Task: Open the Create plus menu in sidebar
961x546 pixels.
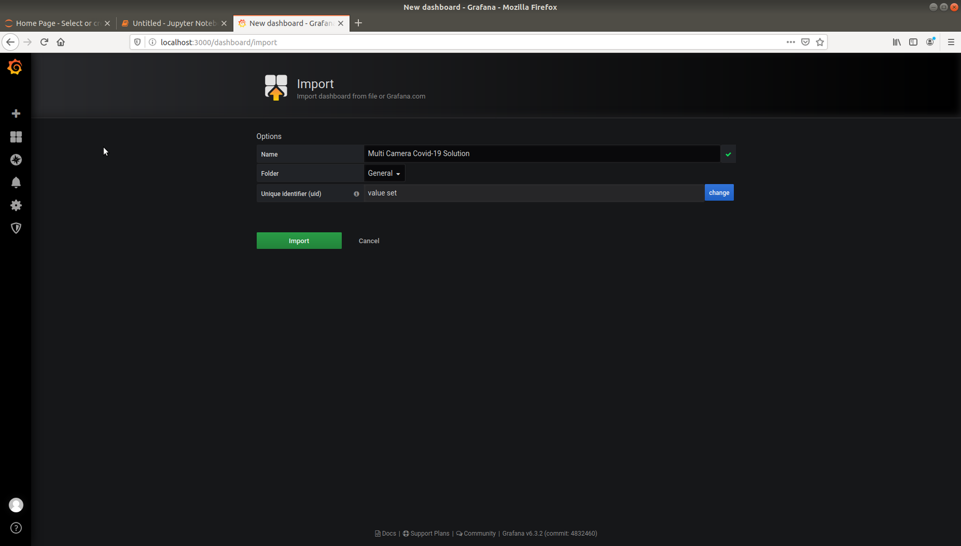Action: click(16, 114)
